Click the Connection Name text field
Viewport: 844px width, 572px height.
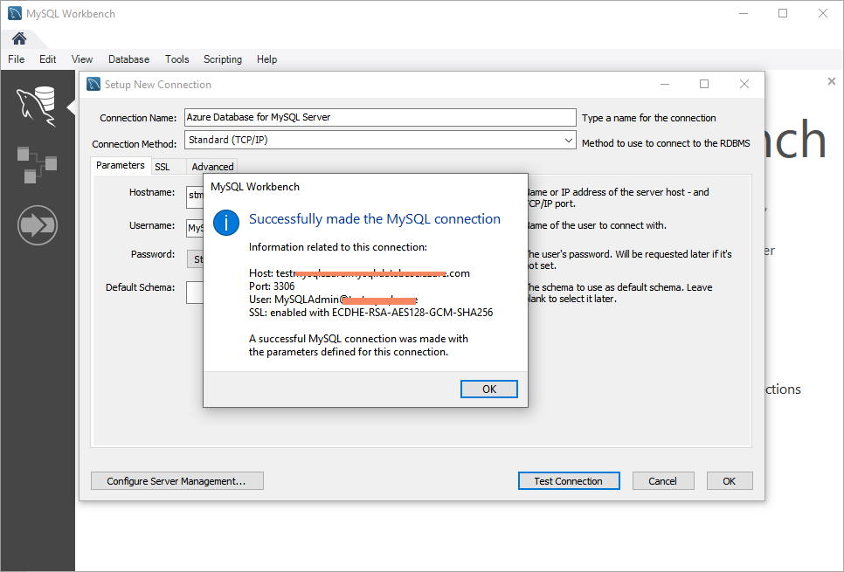380,117
